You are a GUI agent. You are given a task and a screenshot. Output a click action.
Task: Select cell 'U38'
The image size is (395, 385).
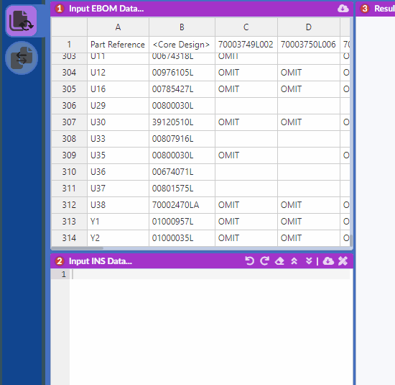(118, 205)
